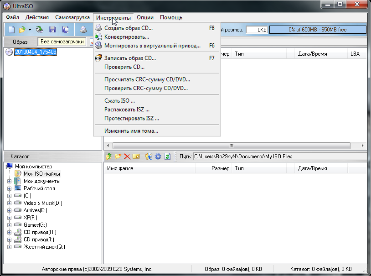Image resolution: width=371 pixels, height=276 pixels.
Task: Click the add files to image icon
Action: pyautogui.click(x=149, y=156)
